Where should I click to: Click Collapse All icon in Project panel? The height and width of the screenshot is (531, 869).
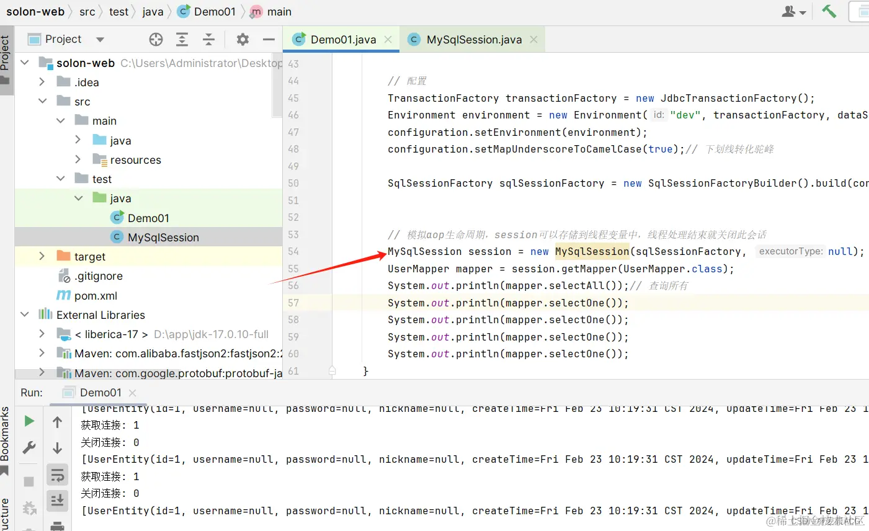(208, 40)
